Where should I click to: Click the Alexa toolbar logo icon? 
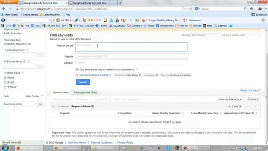(x=3, y=20)
